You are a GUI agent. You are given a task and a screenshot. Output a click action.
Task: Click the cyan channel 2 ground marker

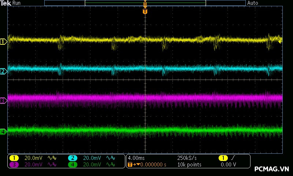pos(4,71)
